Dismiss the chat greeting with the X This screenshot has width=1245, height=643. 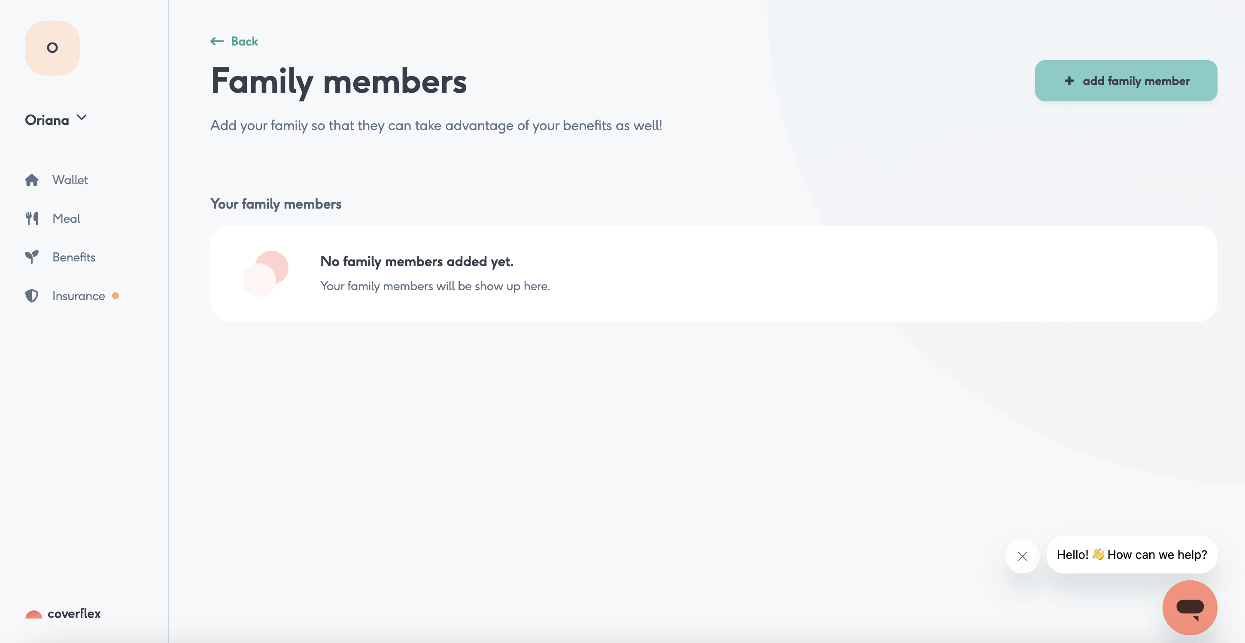click(x=1023, y=556)
